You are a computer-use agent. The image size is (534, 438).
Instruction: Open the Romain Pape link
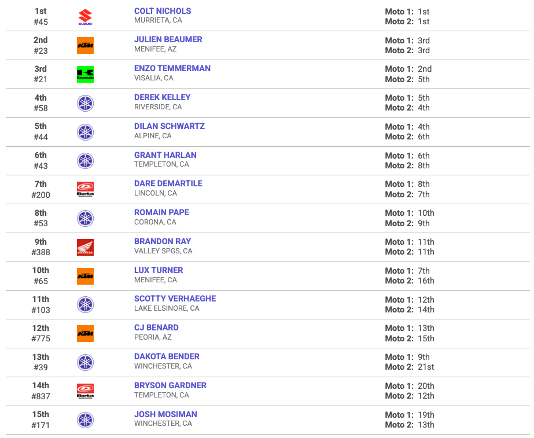[x=161, y=212]
